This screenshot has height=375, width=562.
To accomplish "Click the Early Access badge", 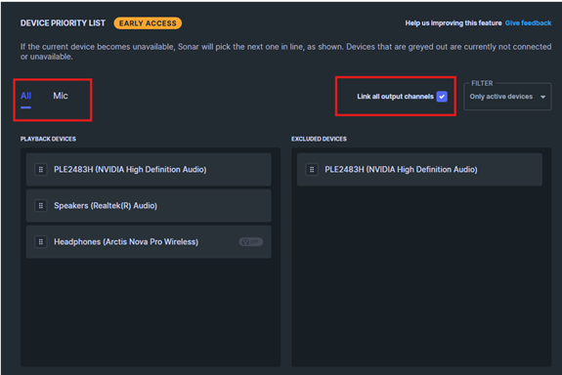I will [148, 23].
